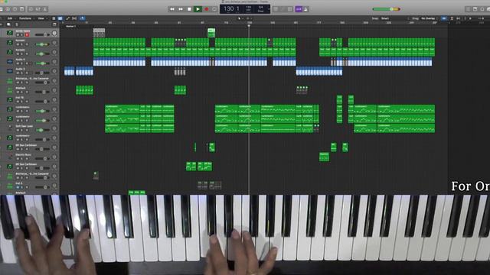Open the Note Pads icon at top right

click(x=475, y=9)
